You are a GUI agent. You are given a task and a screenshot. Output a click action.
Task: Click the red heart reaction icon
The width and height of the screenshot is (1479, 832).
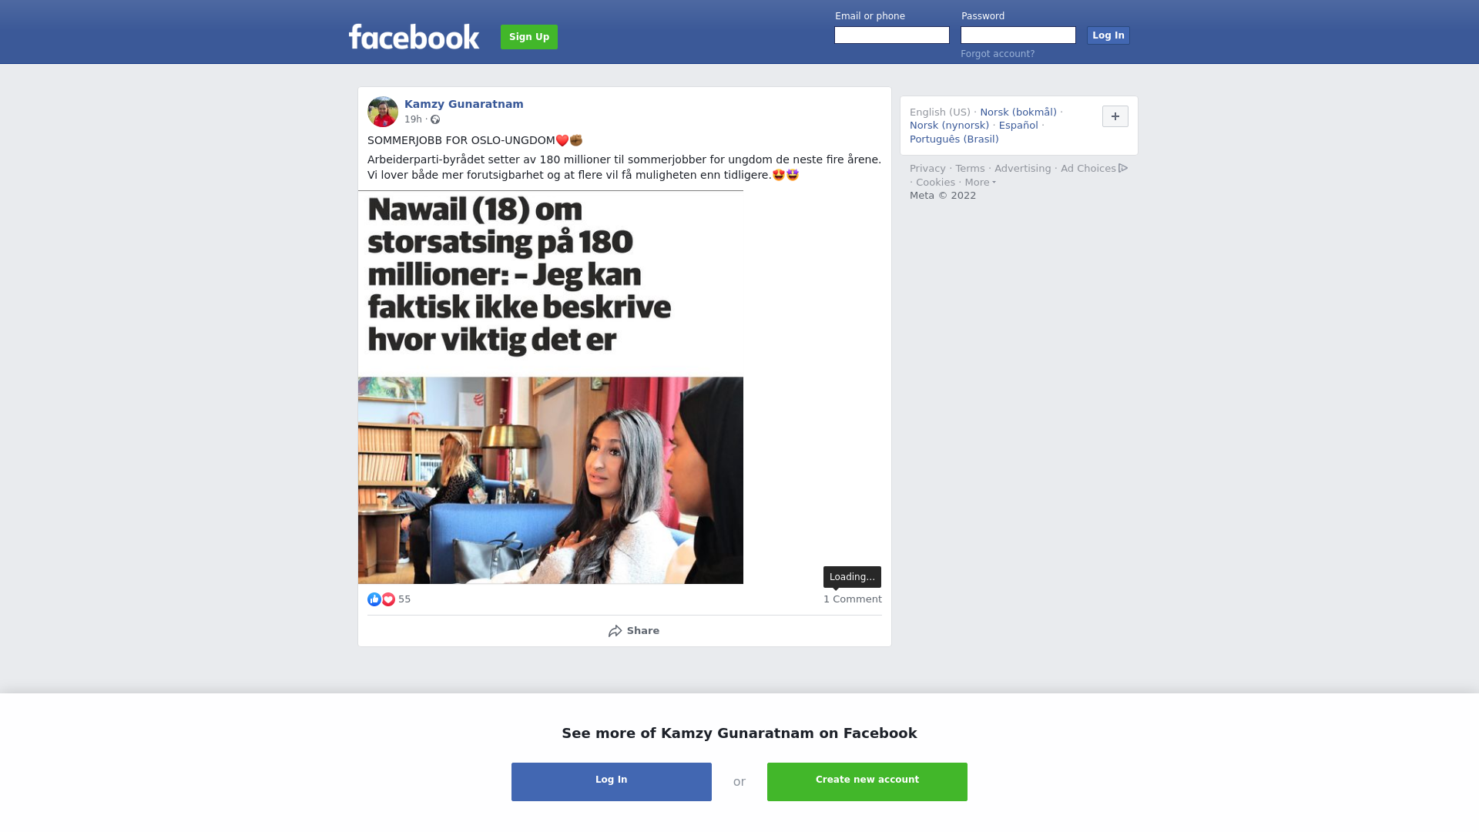coord(388,599)
